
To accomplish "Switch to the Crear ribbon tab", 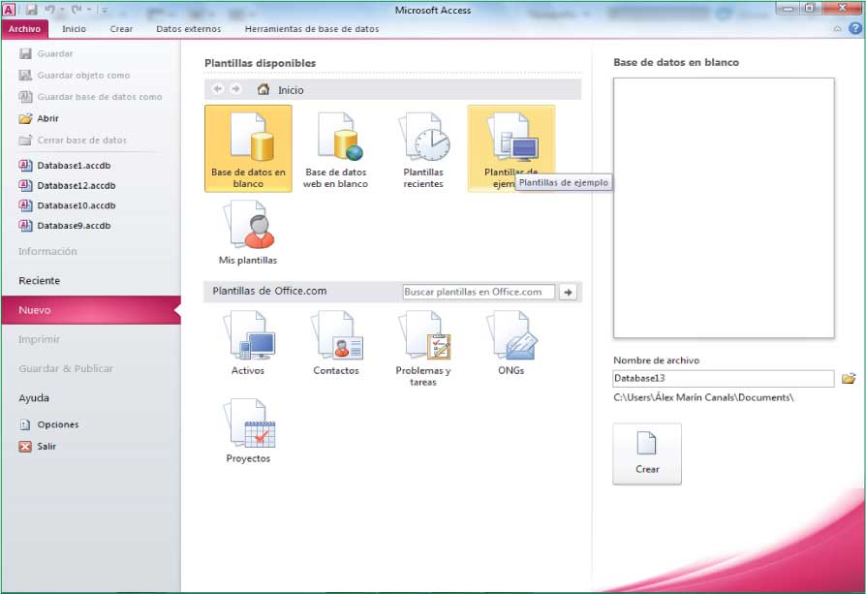I will point(121,29).
